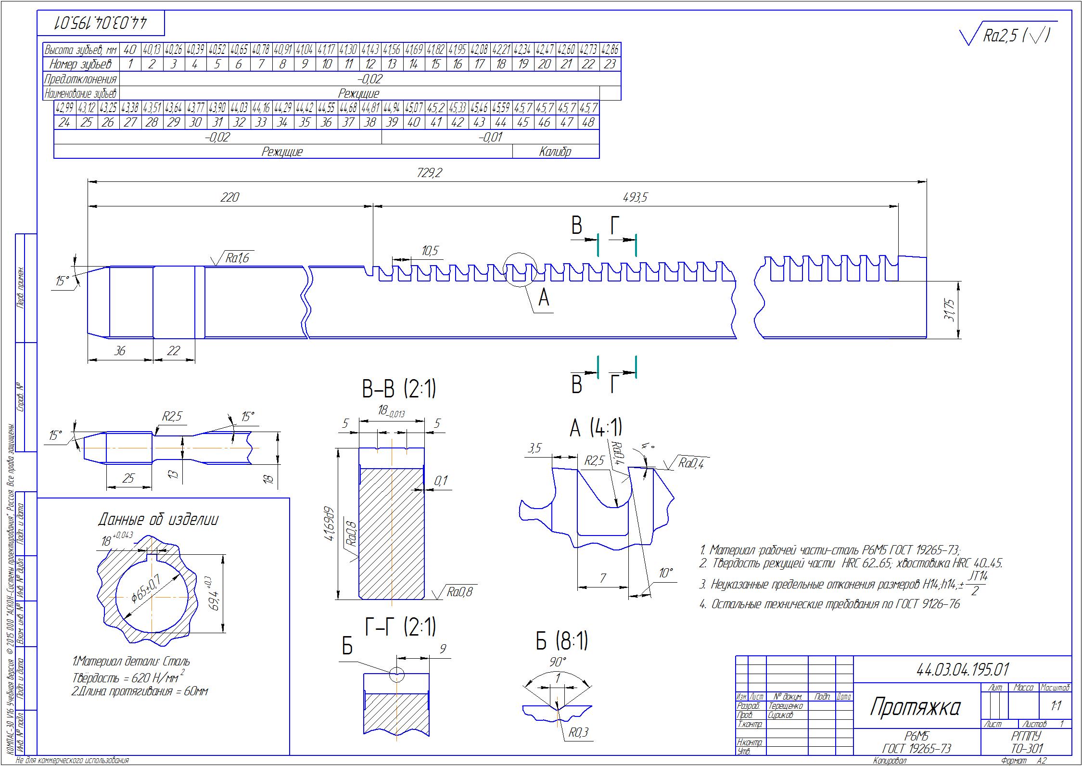Select the -0,01 deviation cell
Viewport: 1082px width, 766px height.
490,137
